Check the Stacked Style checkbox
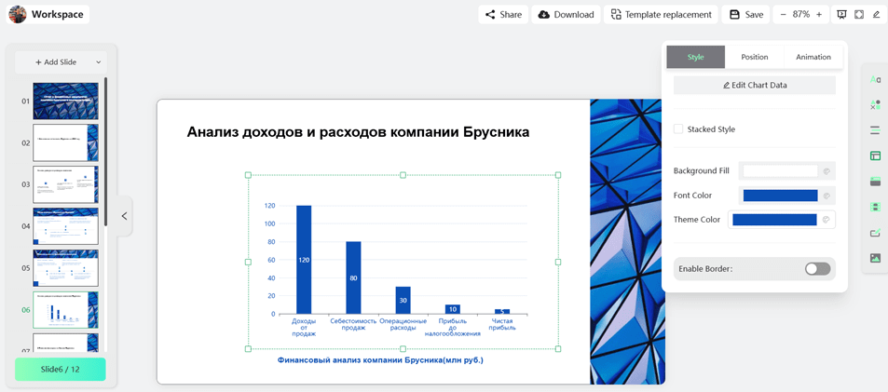888x392 pixels. pyautogui.click(x=678, y=129)
